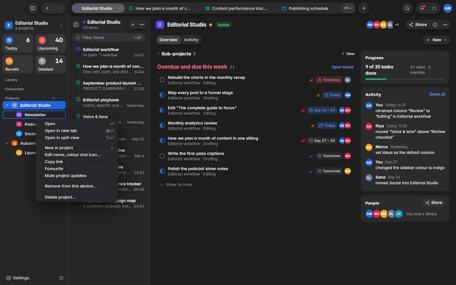Switch to the Activity tab
456x285 pixels.
191,40
